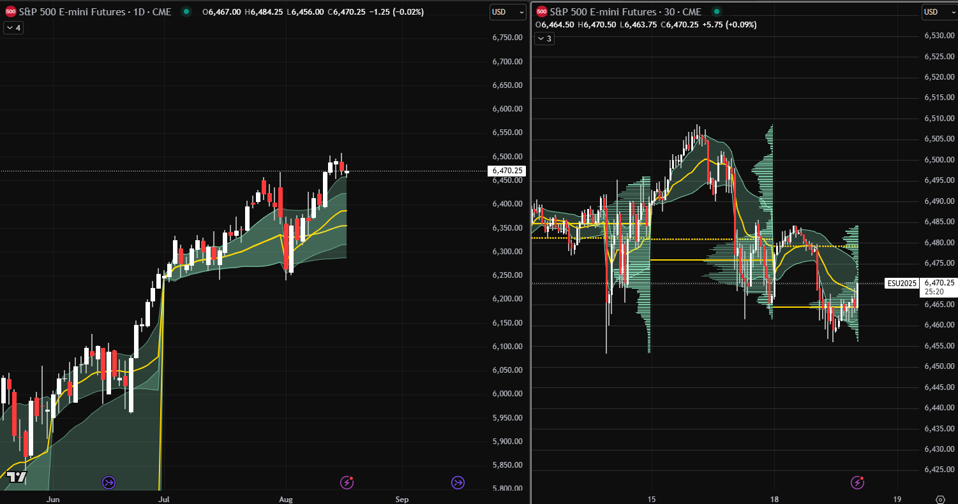
Task: Click the 6,485.00 price axis label
Action: pyautogui.click(x=939, y=222)
